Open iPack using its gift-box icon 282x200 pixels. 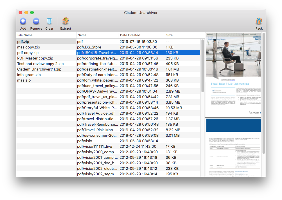[x=258, y=21]
